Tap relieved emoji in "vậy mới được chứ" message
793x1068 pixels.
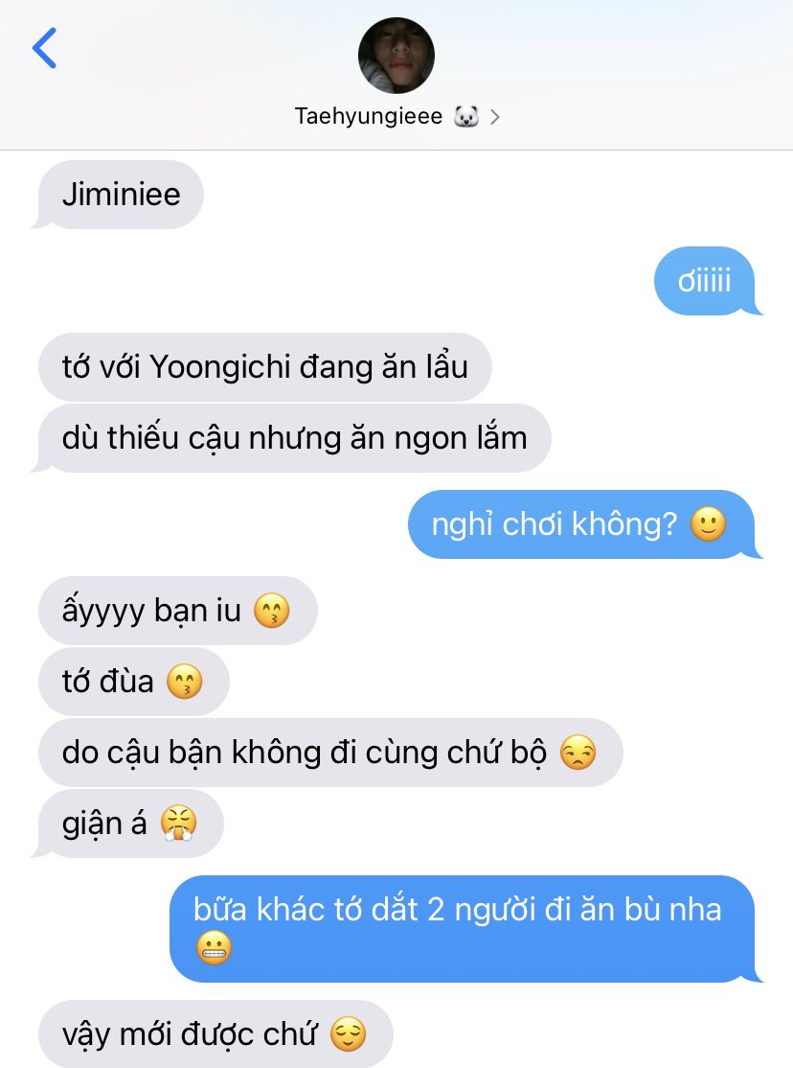pyautogui.click(x=348, y=1033)
